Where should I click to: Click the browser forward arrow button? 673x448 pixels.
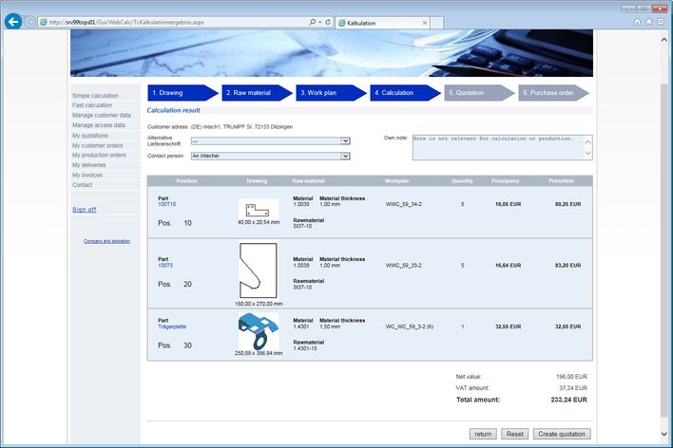(x=30, y=21)
